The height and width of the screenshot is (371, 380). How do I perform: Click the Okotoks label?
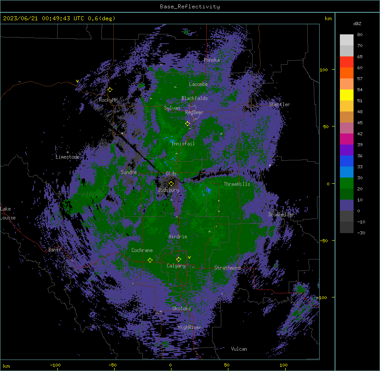pos(182,308)
